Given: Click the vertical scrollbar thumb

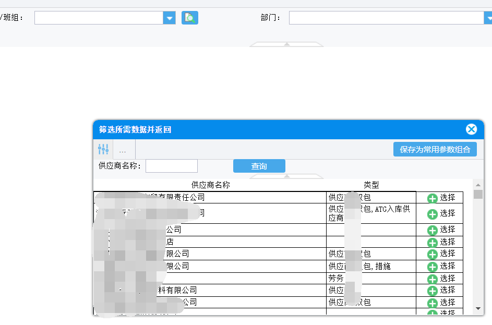Looking at the screenshot, I should (478, 194).
